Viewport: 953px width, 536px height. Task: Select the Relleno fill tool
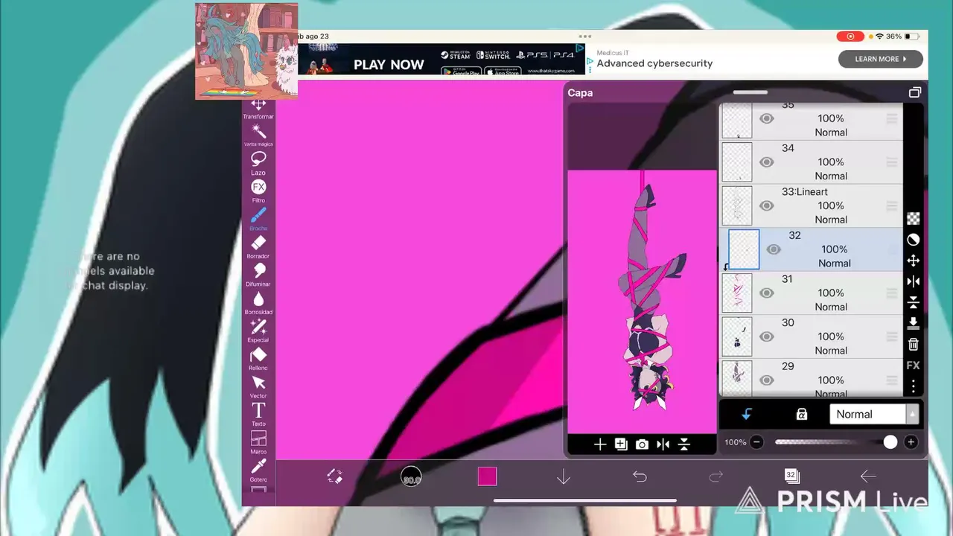[x=258, y=358]
